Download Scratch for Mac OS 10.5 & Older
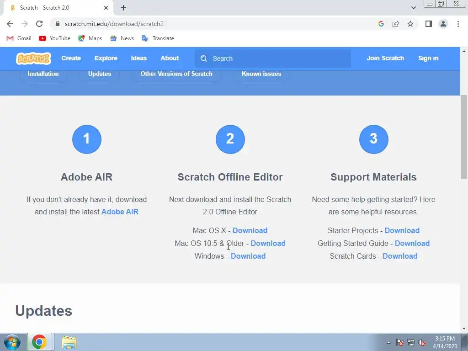468x351 pixels. point(268,244)
